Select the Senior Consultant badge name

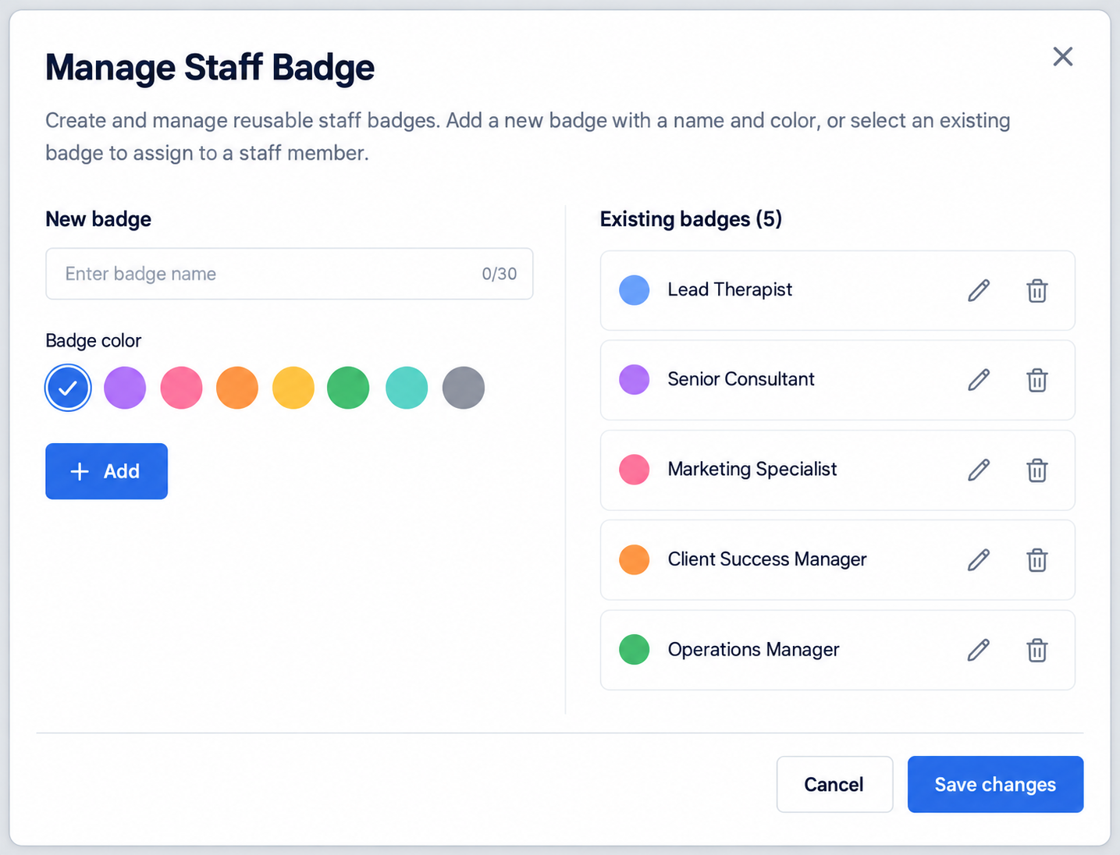click(x=741, y=379)
